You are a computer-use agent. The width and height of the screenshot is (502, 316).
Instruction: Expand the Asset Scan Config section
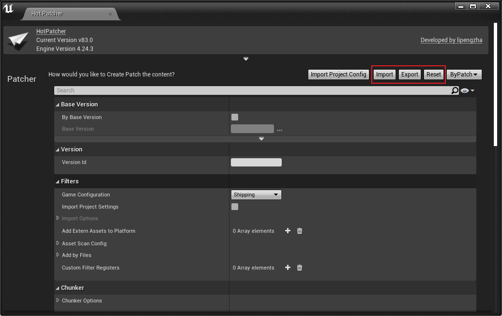[58, 243]
